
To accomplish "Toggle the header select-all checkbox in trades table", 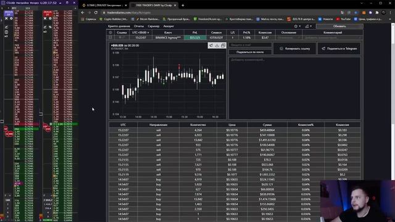I will (x=110, y=33).
